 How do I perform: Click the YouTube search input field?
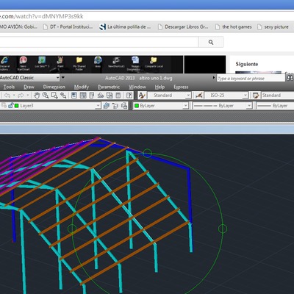[99, 42]
